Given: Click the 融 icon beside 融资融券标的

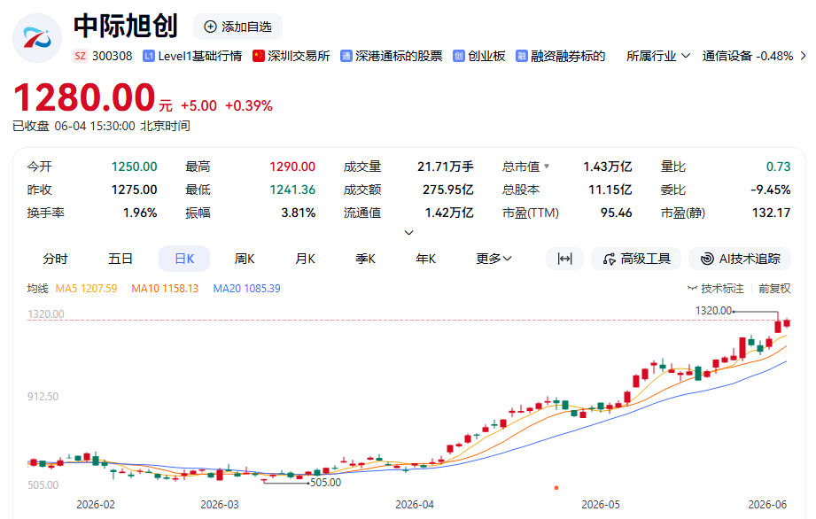Looking at the screenshot, I should point(522,56).
